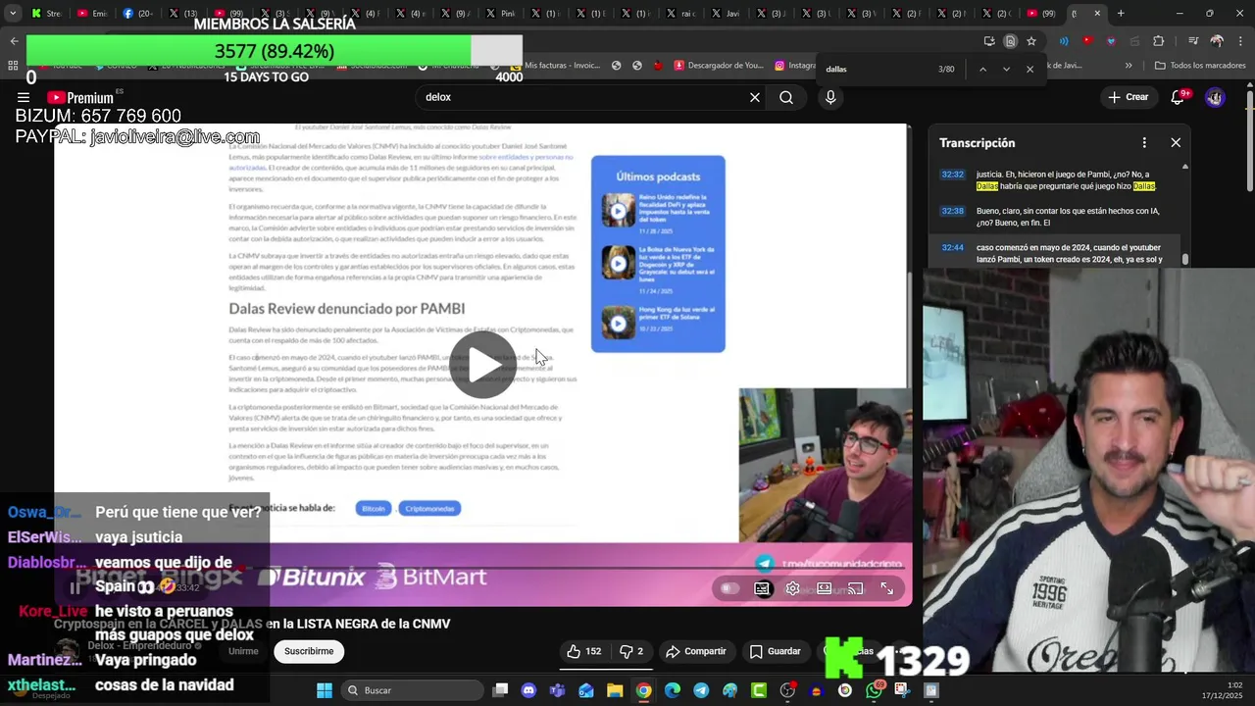Play video with large center button
This screenshot has height=706, width=1255.
[482, 365]
